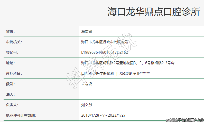Click the 地址 row label
Viewport: 204px width, 122px height.
pos(10,63)
